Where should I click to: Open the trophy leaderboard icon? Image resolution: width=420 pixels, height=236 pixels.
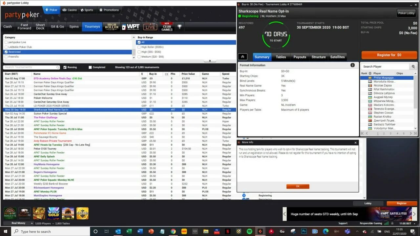[x=179, y=27]
